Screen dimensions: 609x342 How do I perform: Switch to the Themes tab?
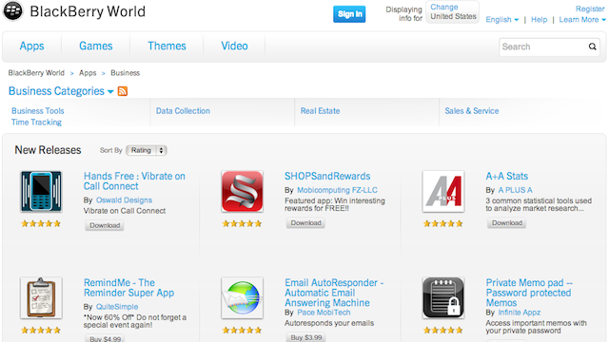(167, 47)
